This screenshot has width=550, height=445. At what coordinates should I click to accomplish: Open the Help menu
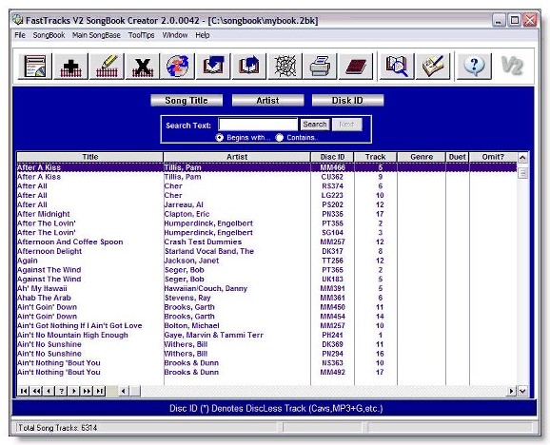click(x=203, y=35)
